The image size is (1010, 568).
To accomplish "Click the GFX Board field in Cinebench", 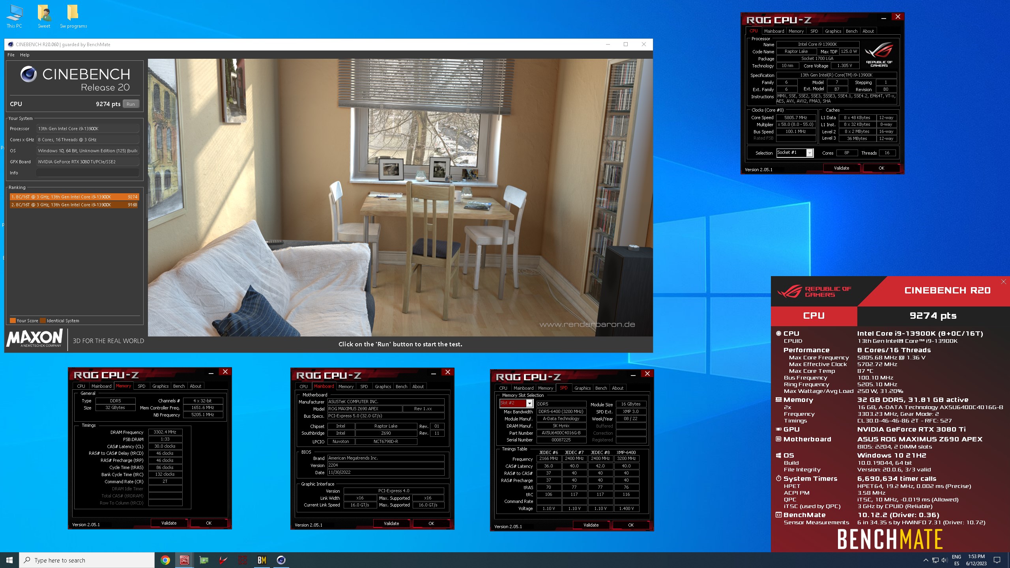I will 88,162.
